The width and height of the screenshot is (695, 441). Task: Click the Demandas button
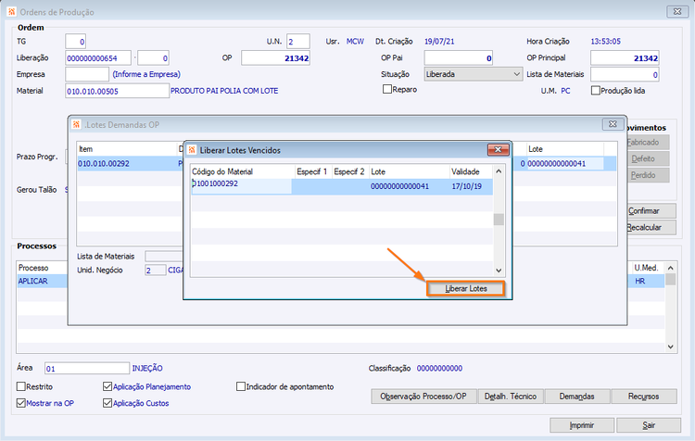click(576, 397)
